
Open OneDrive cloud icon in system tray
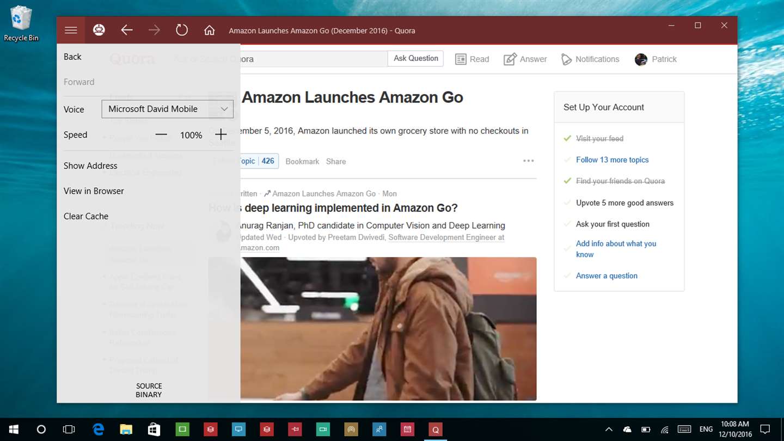tap(627, 430)
